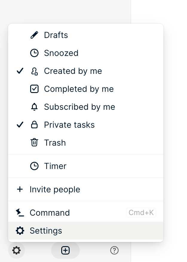The width and height of the screenshot is (187, 262).
Task: Select the Drafts pencil icon
Action: pyautogui.click(x=34, y=35)
